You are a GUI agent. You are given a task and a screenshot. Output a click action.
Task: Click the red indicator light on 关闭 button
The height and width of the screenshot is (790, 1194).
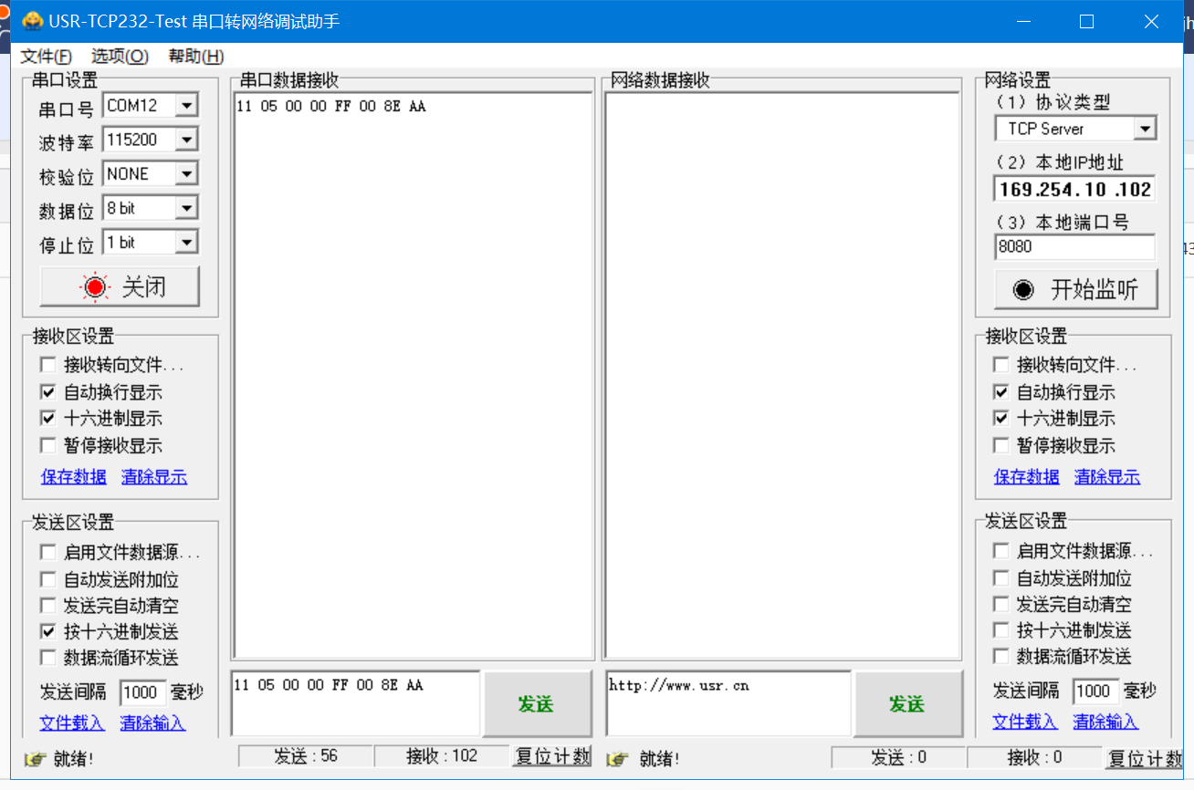point(95,287)
